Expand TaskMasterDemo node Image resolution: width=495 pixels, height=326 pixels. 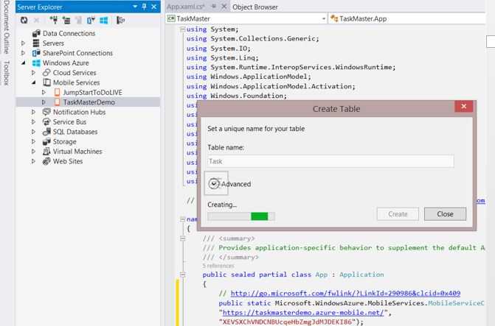(x=44, y=102)
